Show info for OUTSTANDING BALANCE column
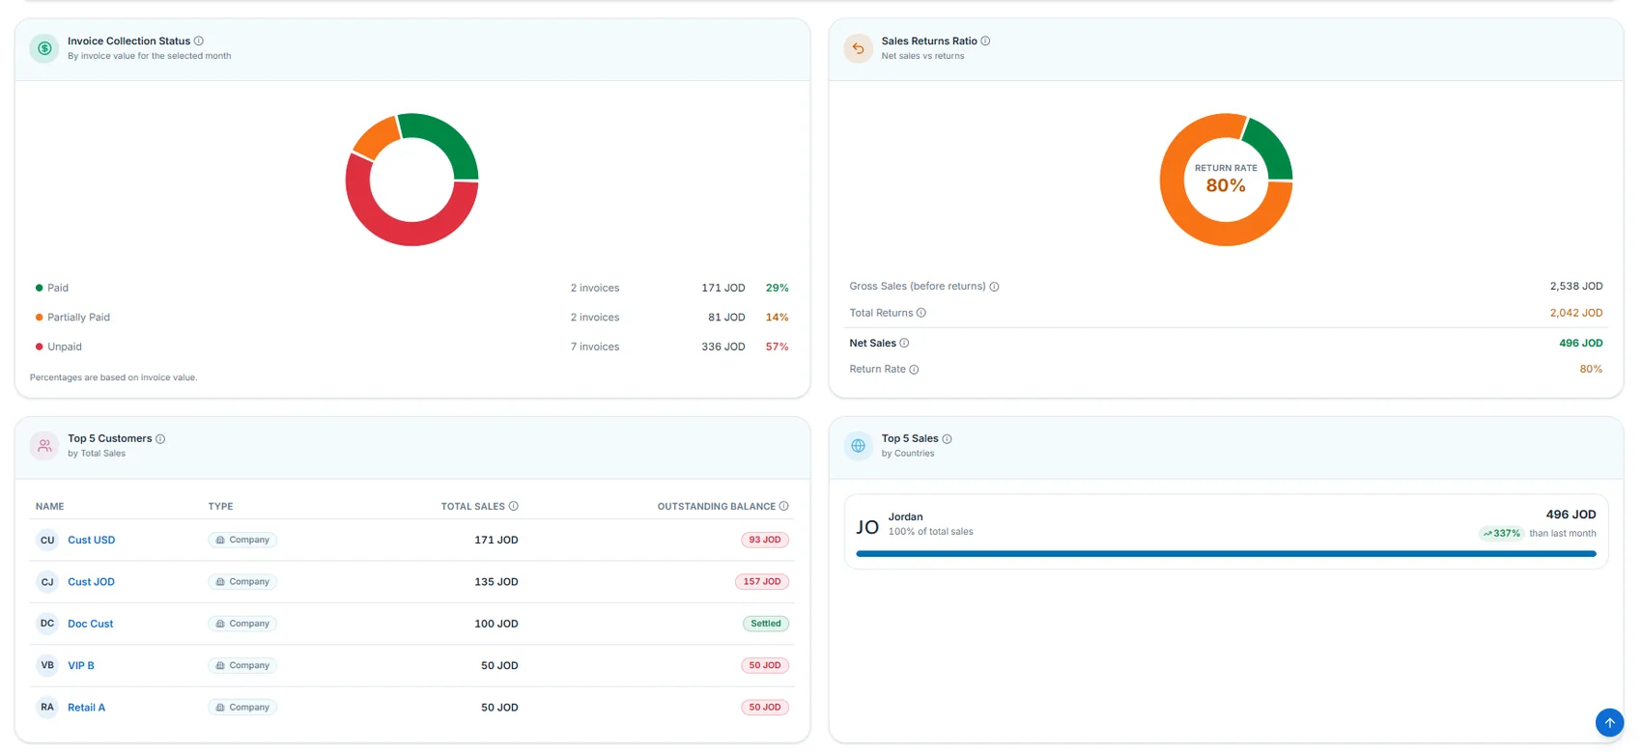The image size is (1642, 752). (x=784, y=506)
